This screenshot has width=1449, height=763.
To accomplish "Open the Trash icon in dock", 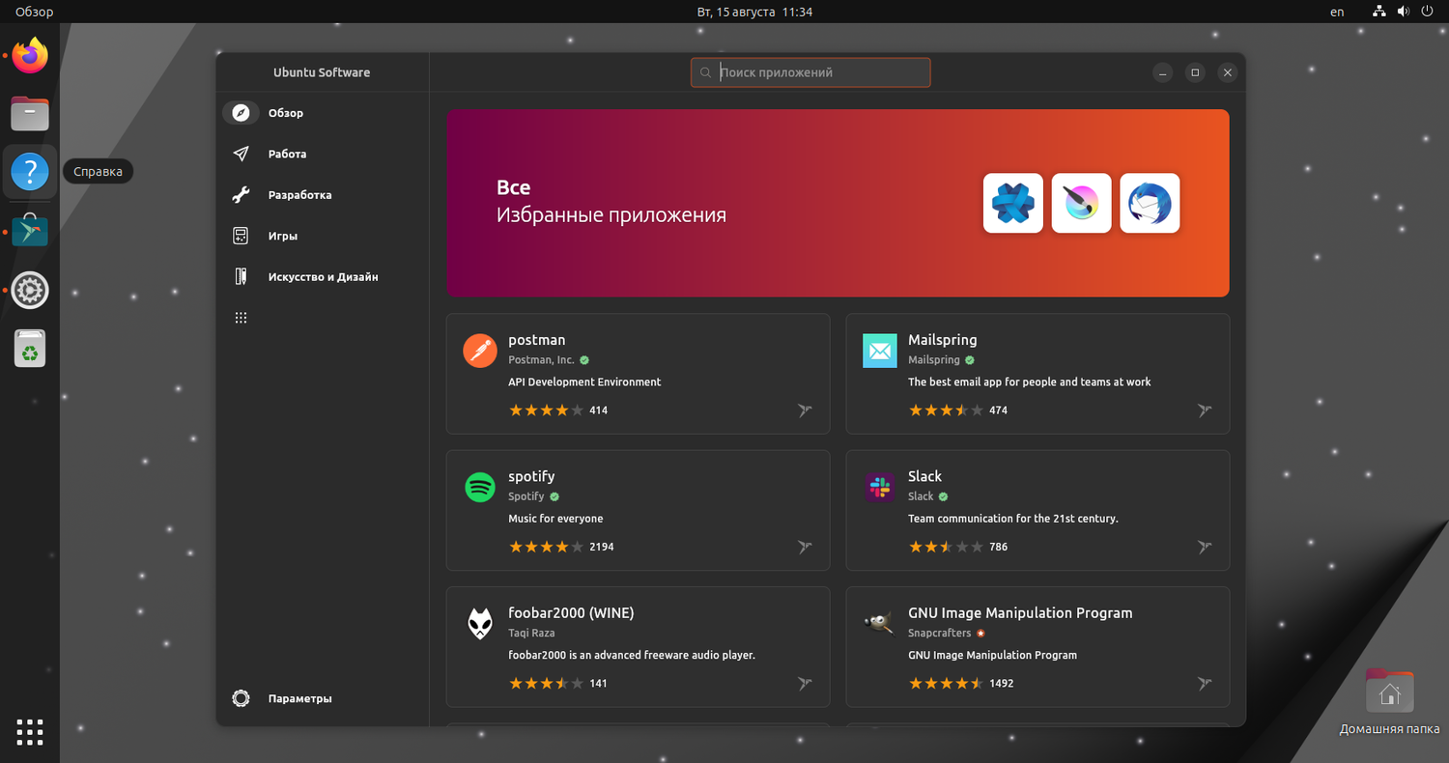I will click(x=30, y=349).
